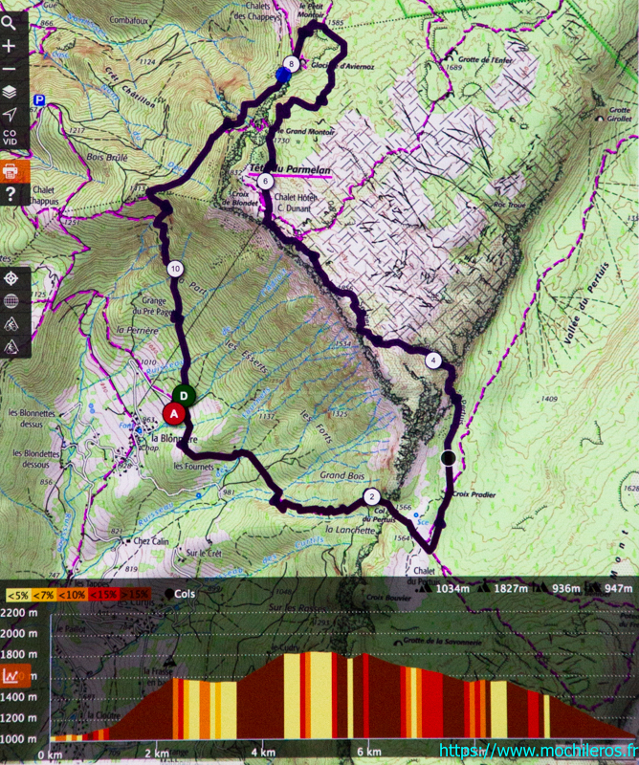Click the <7% slope legend swatch
Image resolution: width=639 pixels, height=765 pixels.
(43, 595)
